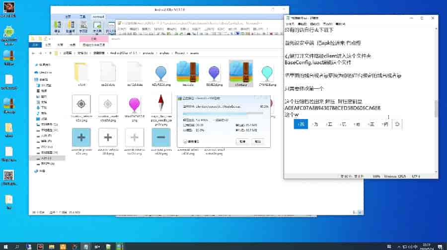Select the red compass needle image file

[x=160, y=106]
